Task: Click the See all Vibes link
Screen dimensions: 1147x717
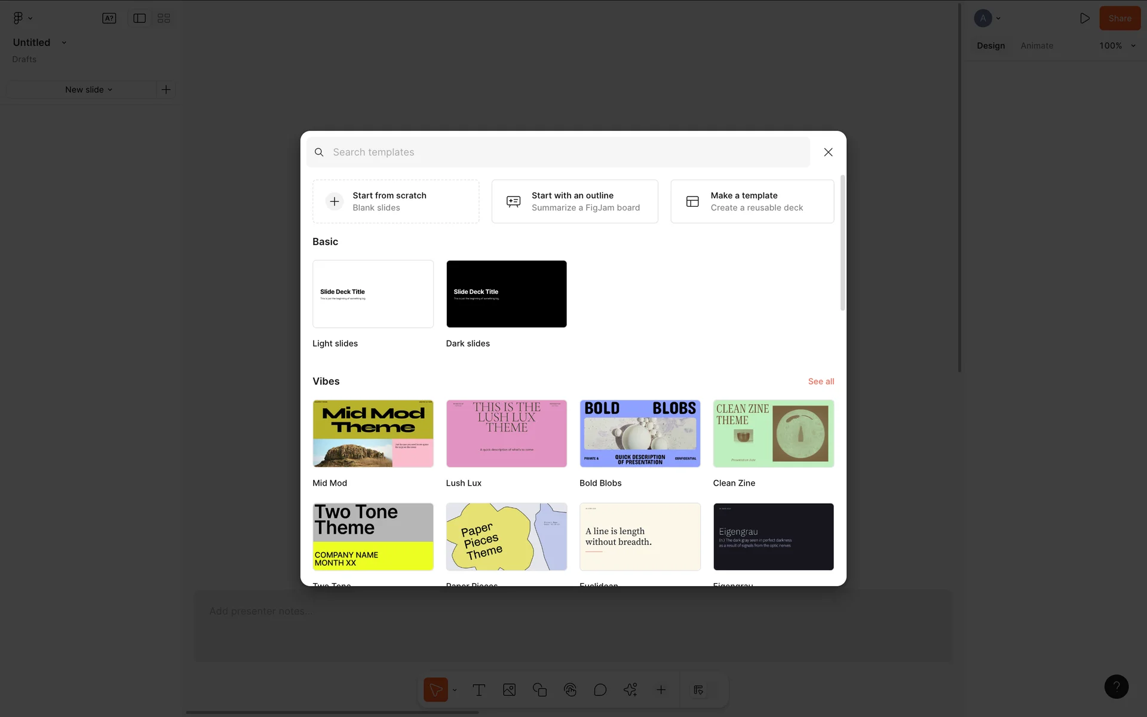Action: 821,381
